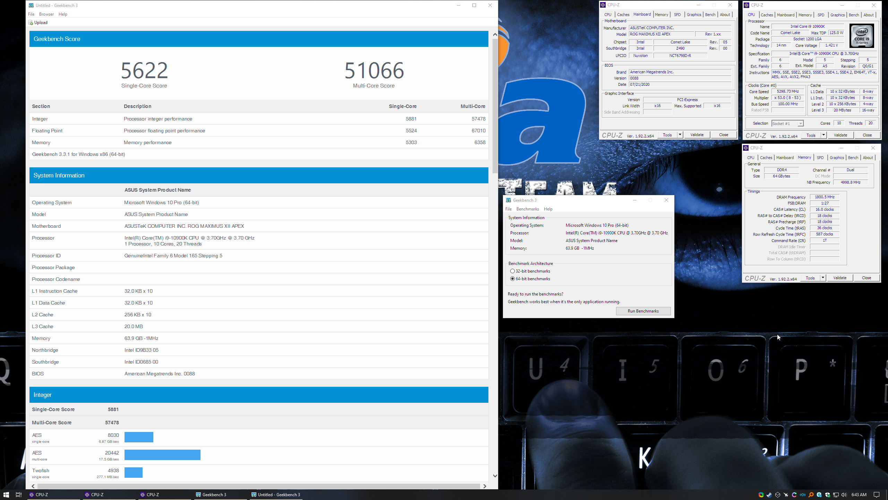888x500 pixels.
Task: Click Tools button in Memory CPU-Z window
Action: tap(810, 278)
